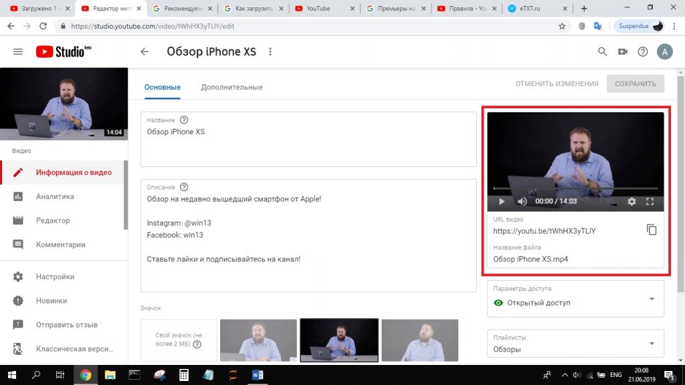Click the ОТМЕНИТЬ ИЗМЕНЕНИЯ button
Image resolution: width=685 pixels, height=385 pixels.
coord(557,84)
